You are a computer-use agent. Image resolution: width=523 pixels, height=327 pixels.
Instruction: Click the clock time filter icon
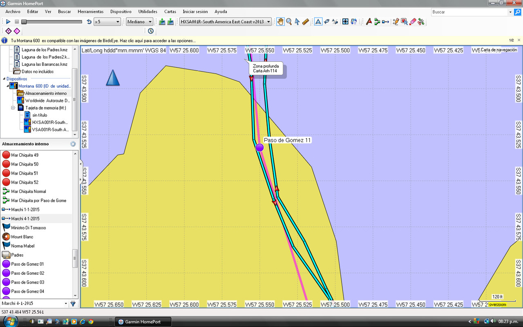[151, 31]
